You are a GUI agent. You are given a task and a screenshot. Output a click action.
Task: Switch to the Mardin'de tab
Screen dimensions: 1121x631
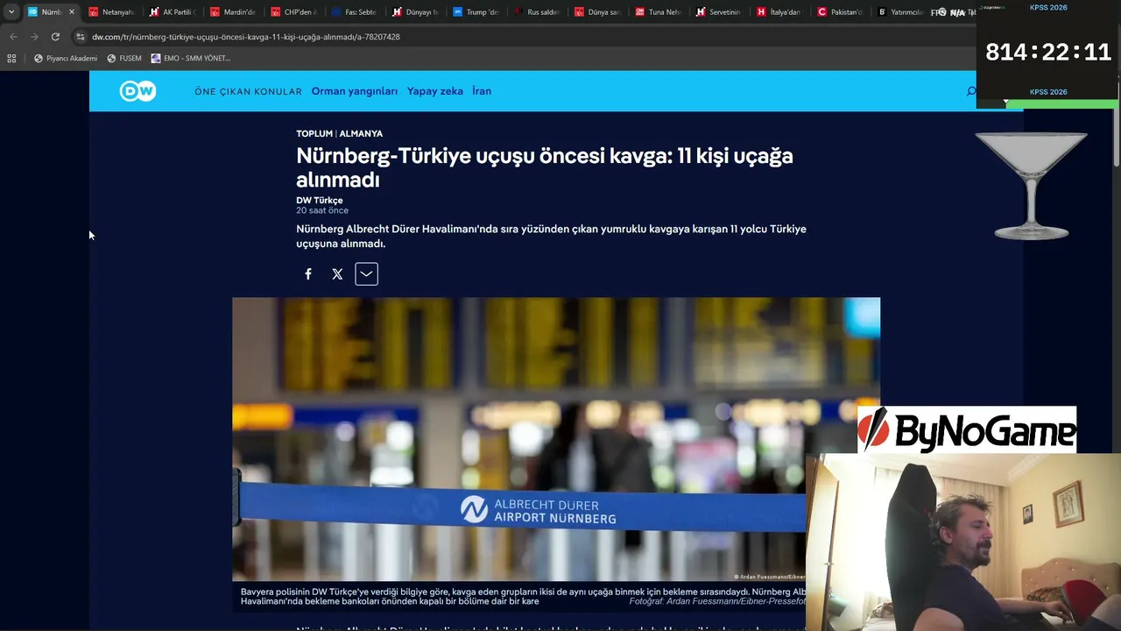coord(233,12)
